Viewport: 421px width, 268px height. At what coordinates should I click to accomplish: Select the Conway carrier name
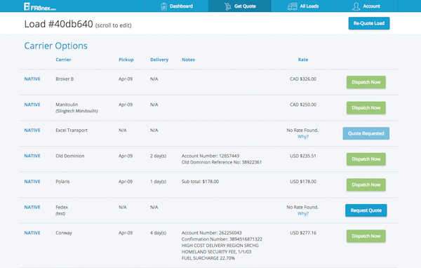point(64,233)
